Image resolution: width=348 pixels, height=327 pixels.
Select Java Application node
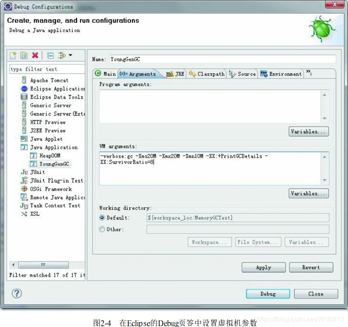54,147
